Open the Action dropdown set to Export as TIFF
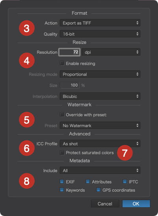158x216 pixels. click(100, 23)
